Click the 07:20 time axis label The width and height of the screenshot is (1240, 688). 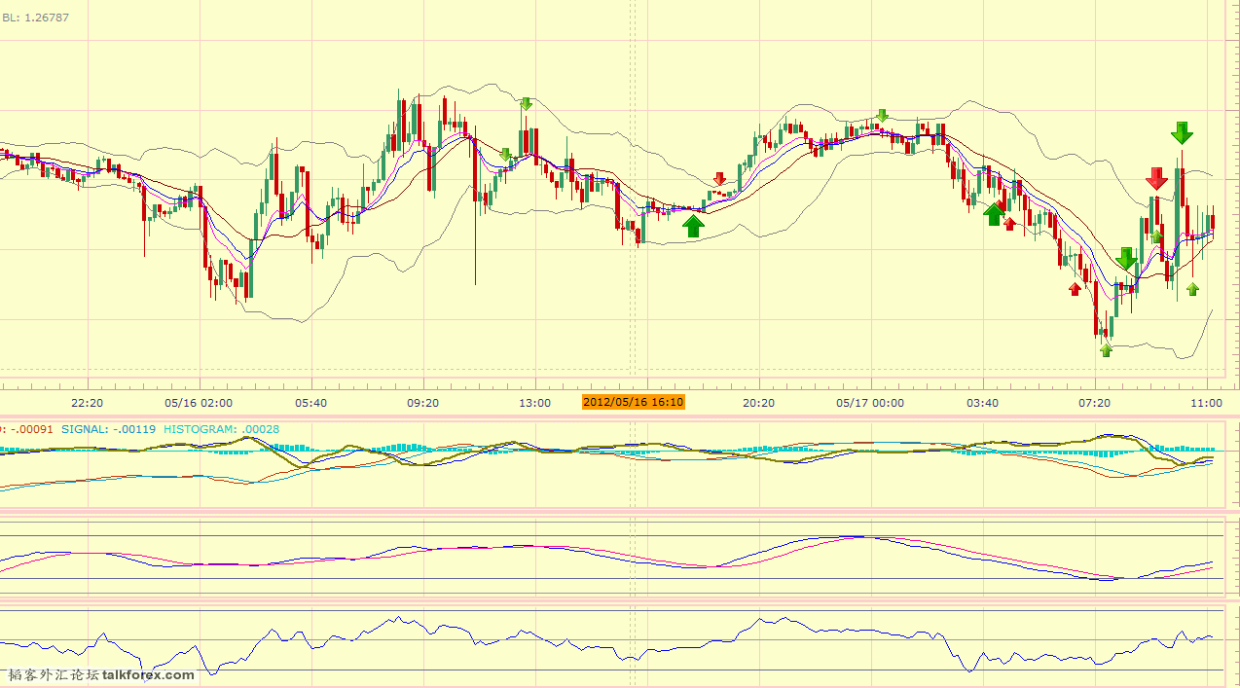click(x=1094, y=403)
